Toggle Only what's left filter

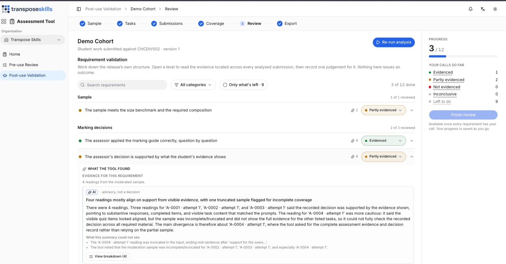click(x=243, y=85)
